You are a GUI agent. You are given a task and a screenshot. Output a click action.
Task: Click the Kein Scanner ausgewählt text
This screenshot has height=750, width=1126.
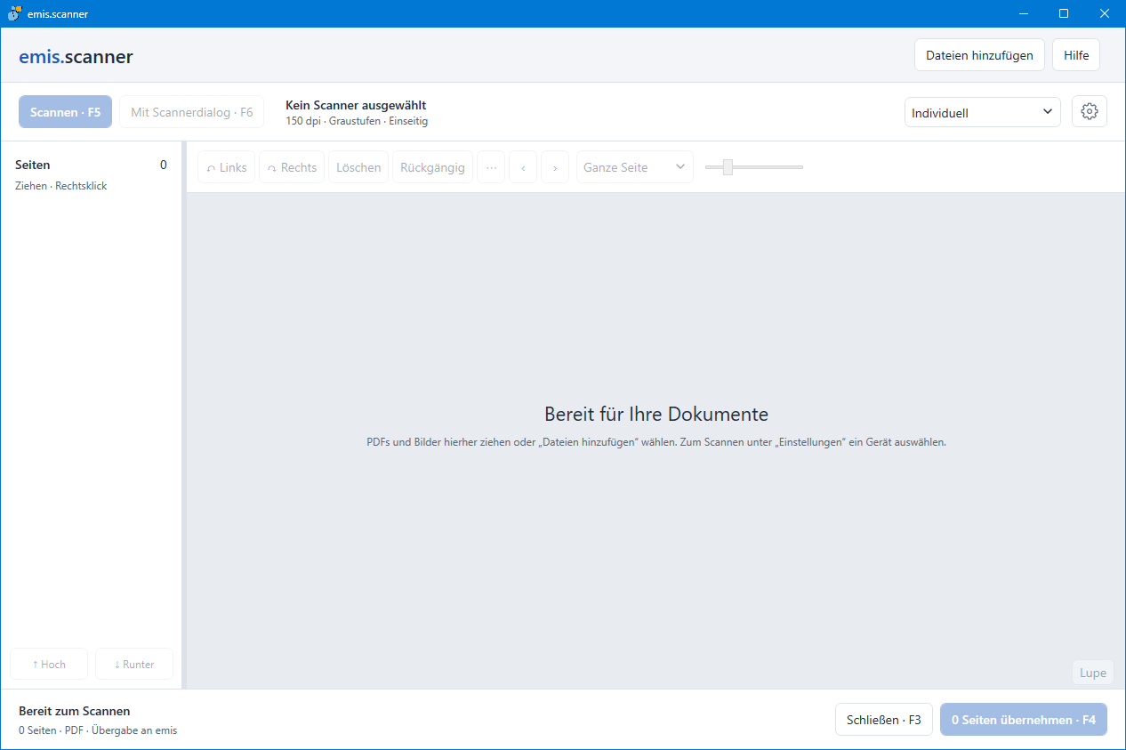pos(356,105)
